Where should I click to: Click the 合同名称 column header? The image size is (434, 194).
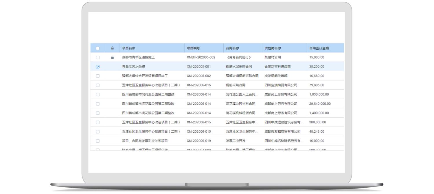(232, 48)
